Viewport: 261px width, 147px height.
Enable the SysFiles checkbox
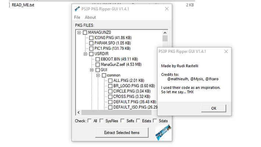tap(101, 120)
